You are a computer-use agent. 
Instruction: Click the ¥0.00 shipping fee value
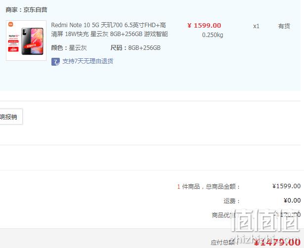[292, 201]
